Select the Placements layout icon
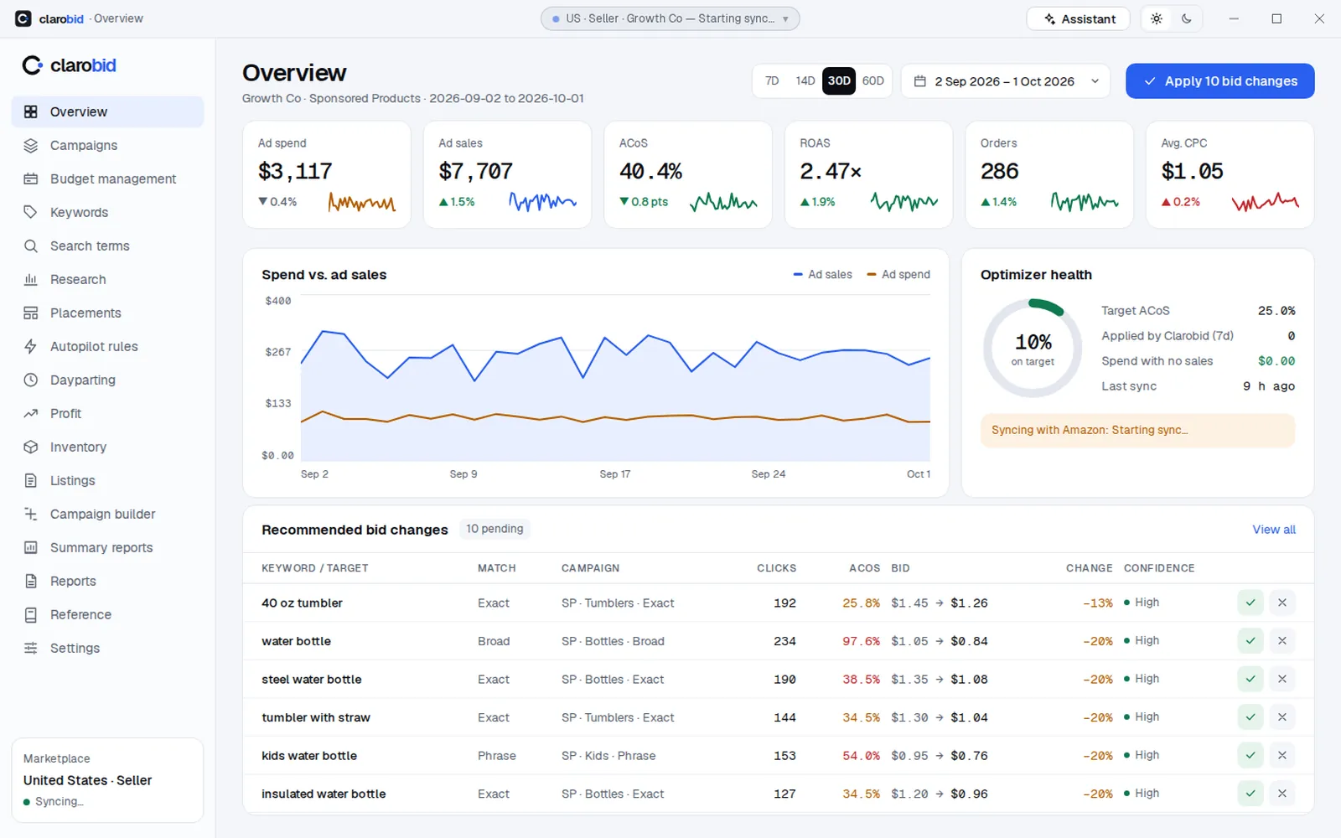This screenshot has width=1341, height=838. click(x=31, y=313)
